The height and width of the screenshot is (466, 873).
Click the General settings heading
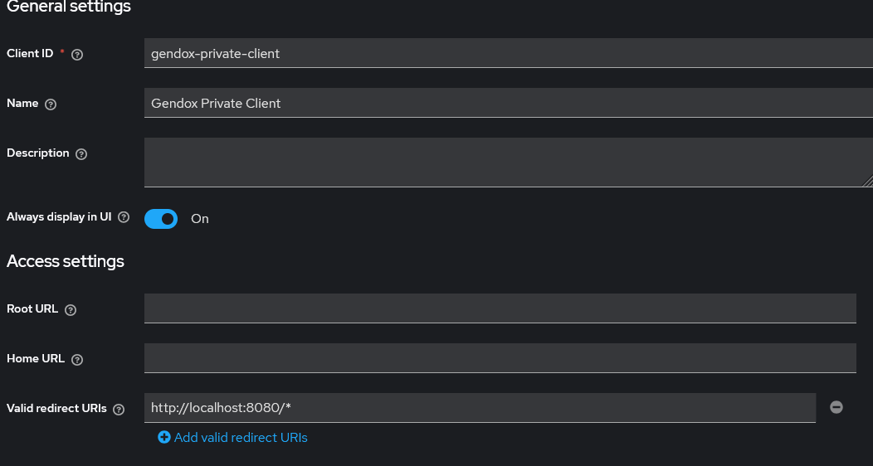(x=69, y=7)
